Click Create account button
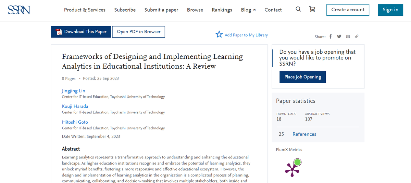The width and height of the screenshot is (411, 183). point(348,10)
